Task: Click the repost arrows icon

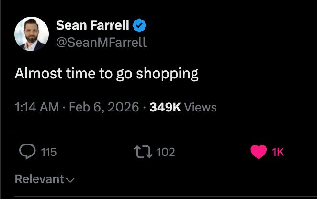Action: tap(144, 152)
